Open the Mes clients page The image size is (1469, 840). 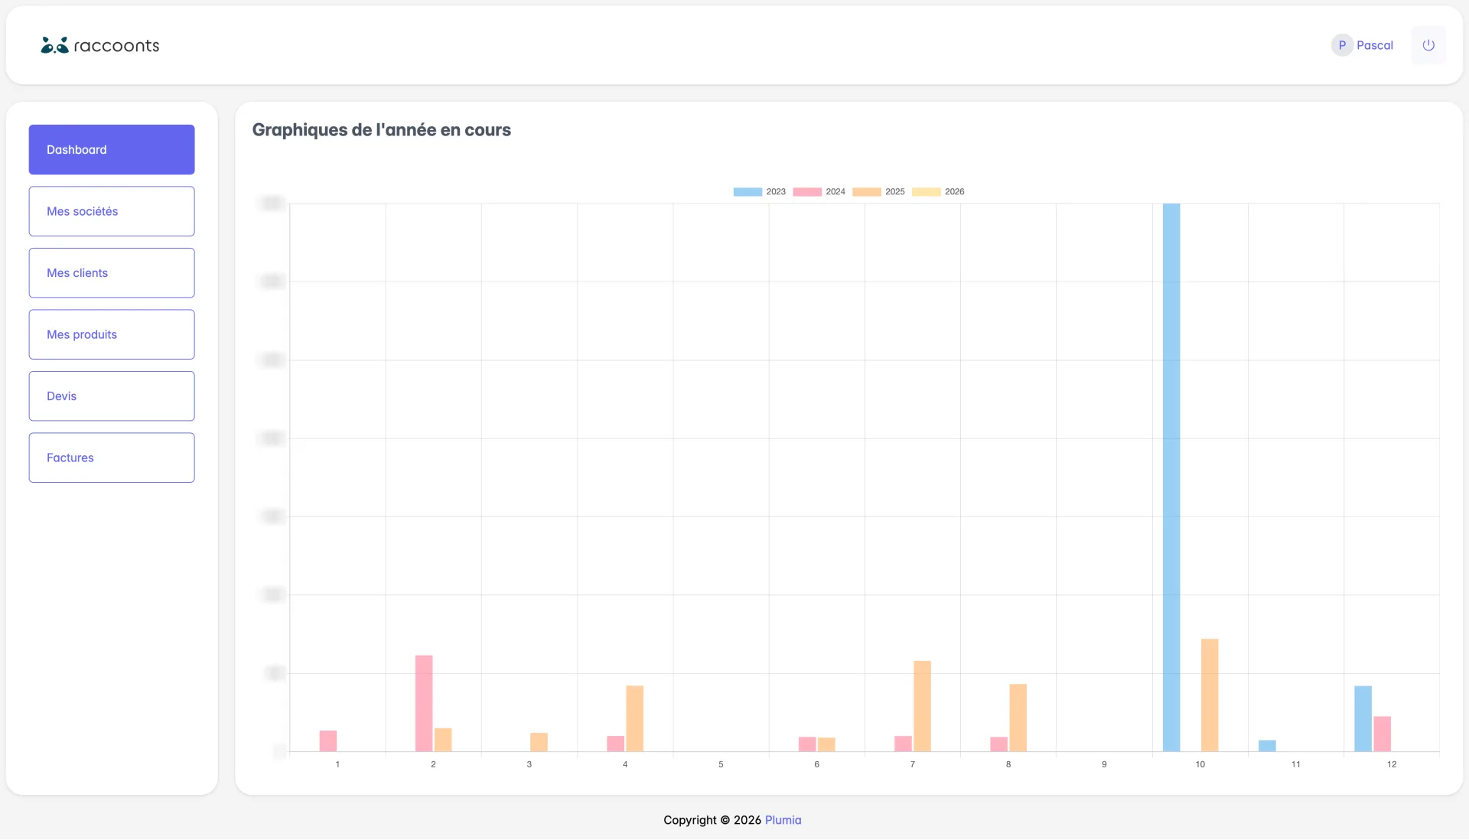pos(111,272)
